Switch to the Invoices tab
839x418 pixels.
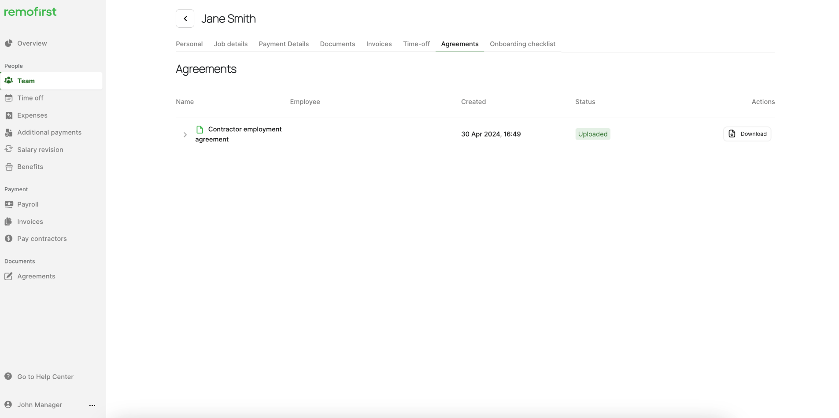tap(379, 44)
